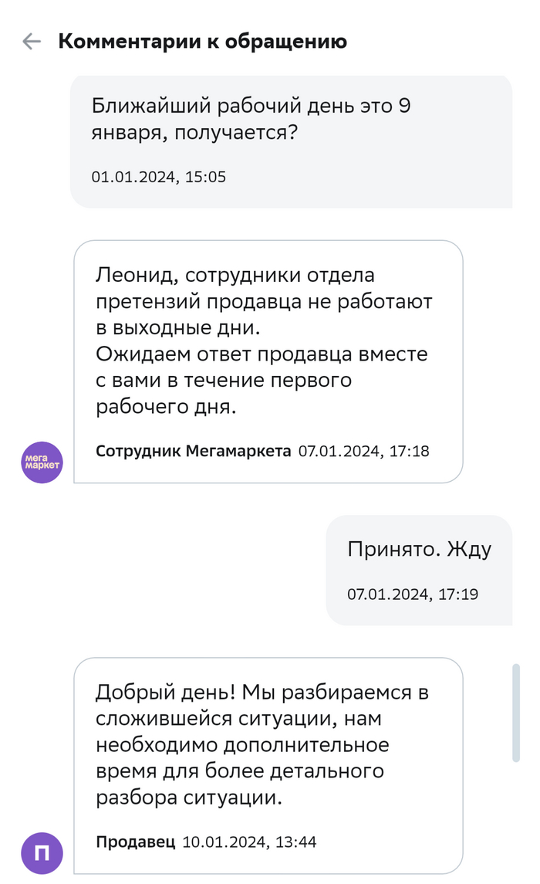Tap "разбора ситуации." closing line of seller message
The width and height of the screenshot is (540, 884).
189,798
